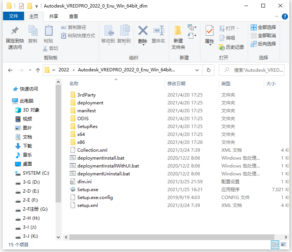Screen dimensions: 292x252
Task: Switch to Details view icon
Action: [275, 244]
